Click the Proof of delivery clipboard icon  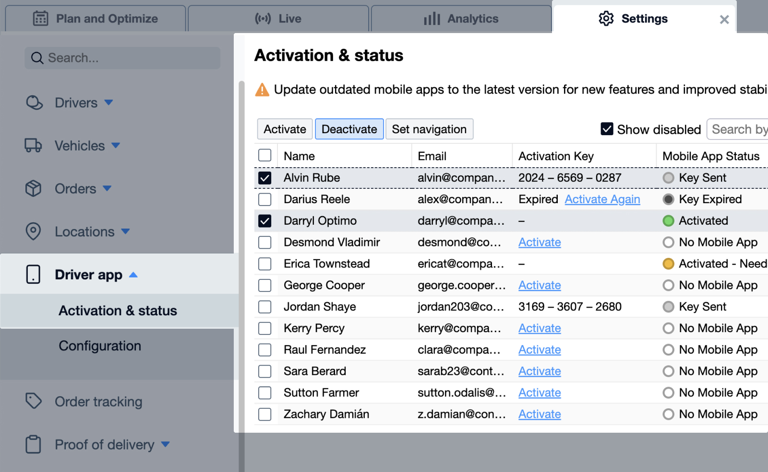click(x=33, y=444)
